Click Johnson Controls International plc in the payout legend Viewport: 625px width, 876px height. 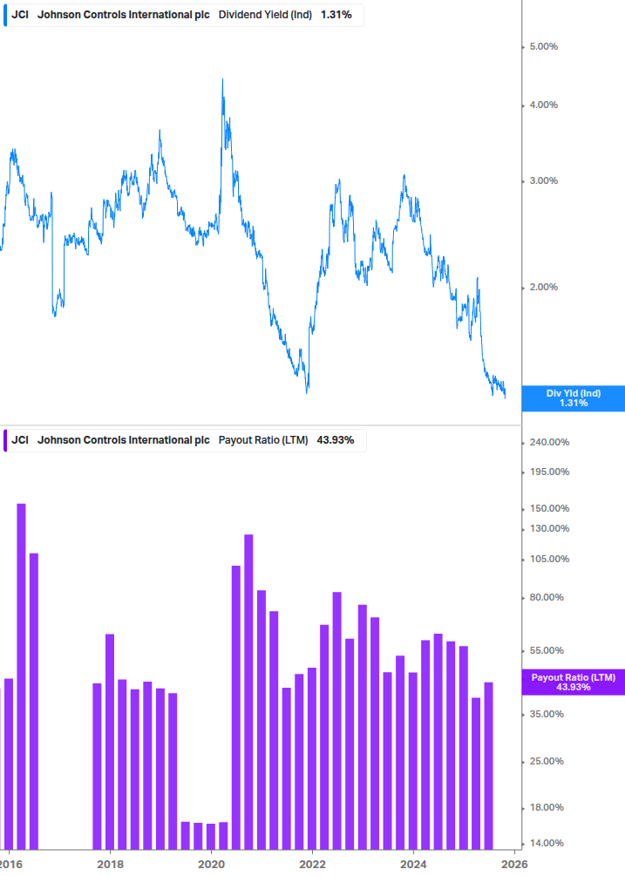pyautogui.click(x=123, y=439)
